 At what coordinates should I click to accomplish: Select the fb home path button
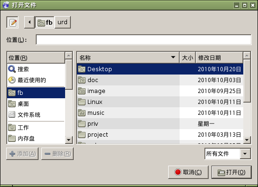coord(45,22)
